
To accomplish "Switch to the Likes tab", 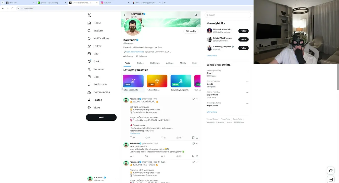I will 195,63.
